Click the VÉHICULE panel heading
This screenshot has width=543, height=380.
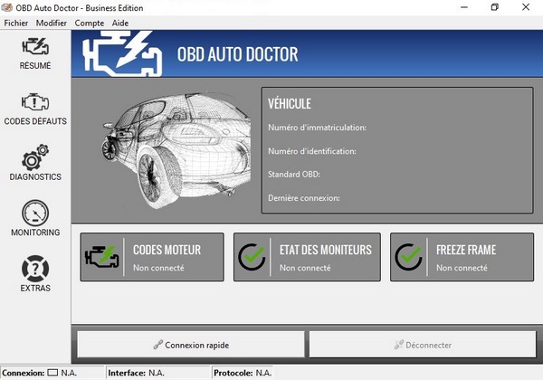click(x=290, y=103)
